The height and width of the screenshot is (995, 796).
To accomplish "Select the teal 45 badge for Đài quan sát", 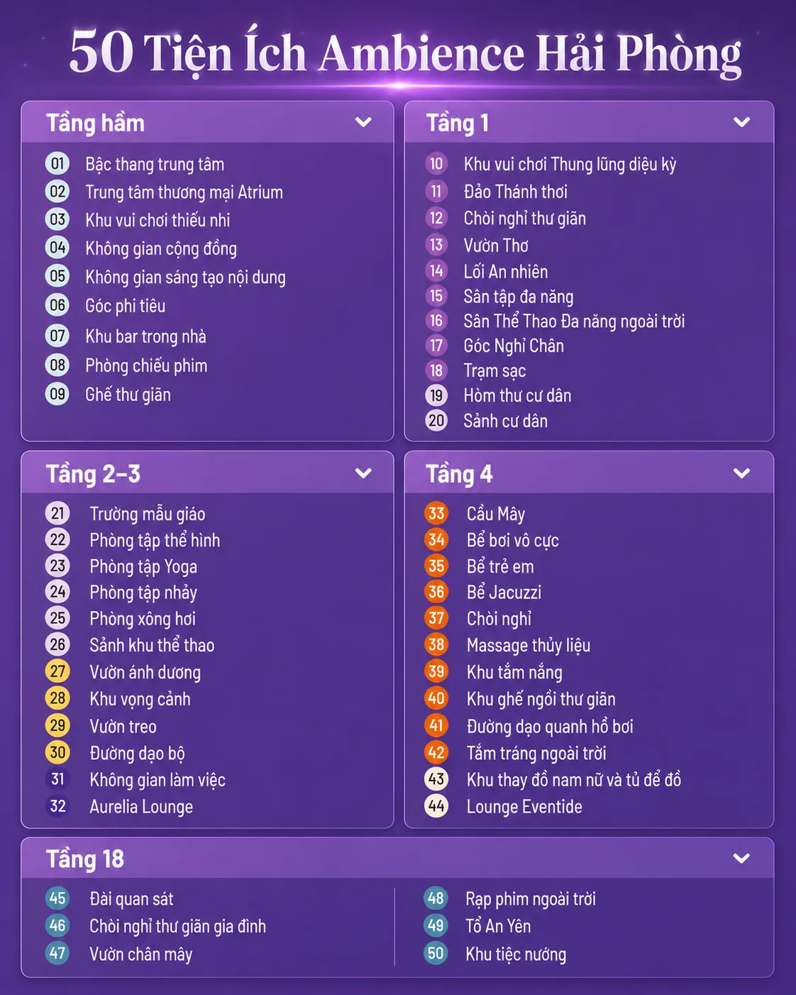I will coord(57,898).
